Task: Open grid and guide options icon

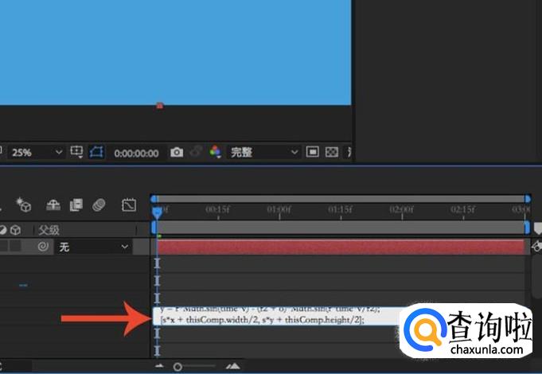Action: pos(76,152)
